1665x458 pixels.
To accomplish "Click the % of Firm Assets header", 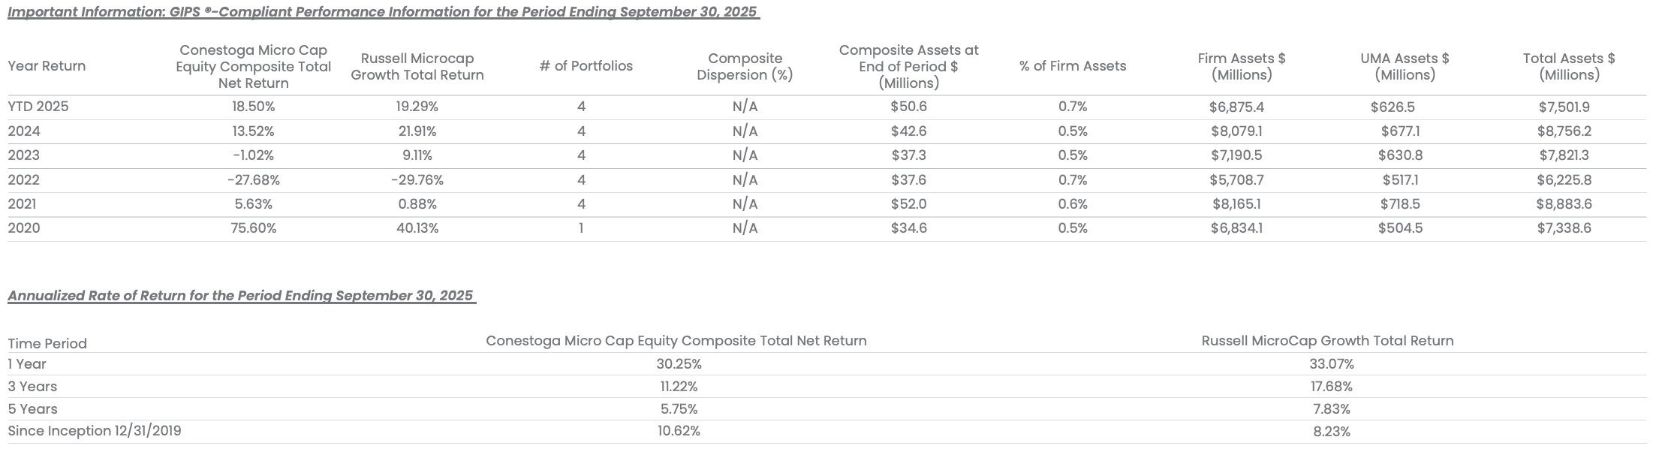I will pyautogui.click(x=1073, y=66).
